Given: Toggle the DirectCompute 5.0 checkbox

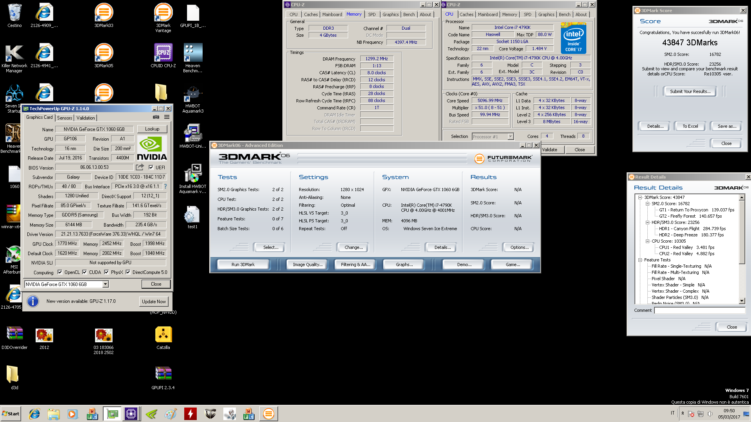Looking at the screenshot, I should pyautogui.click(x=128, y=272).
